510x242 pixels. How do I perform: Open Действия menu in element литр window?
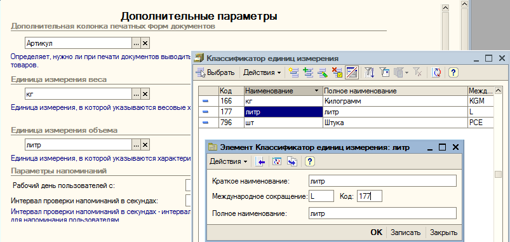pos(229,161)
